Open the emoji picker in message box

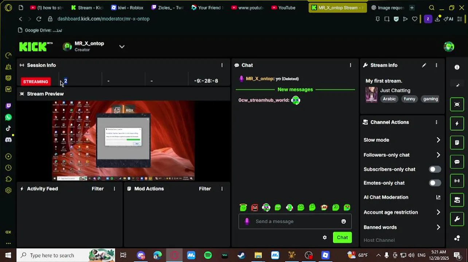point(343,221)
